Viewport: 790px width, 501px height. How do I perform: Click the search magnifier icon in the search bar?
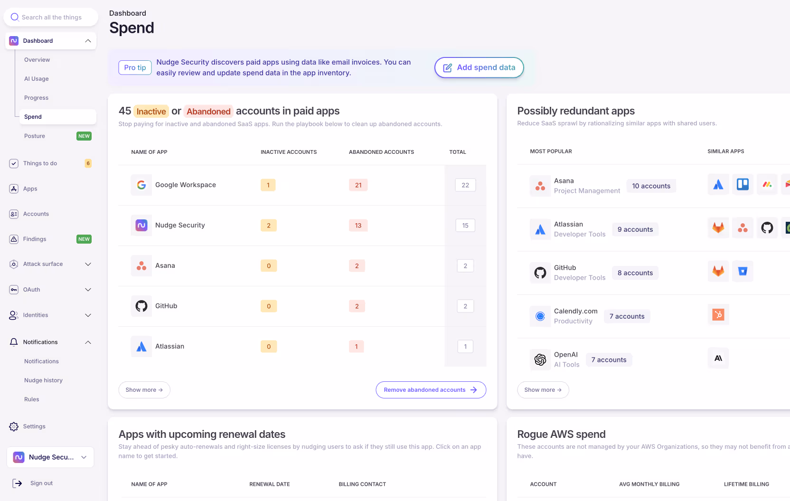[15, 17]
